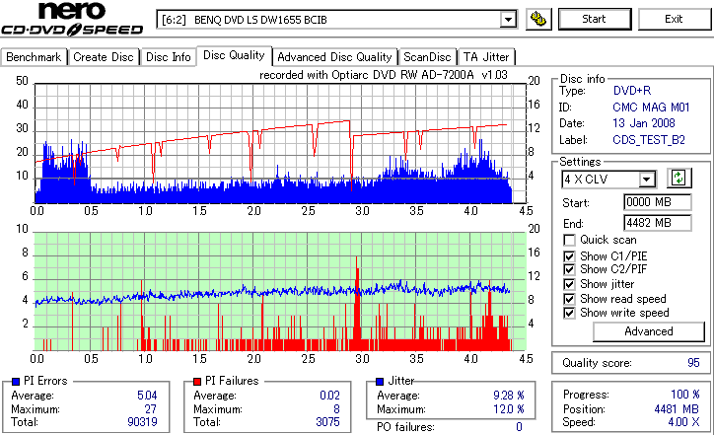Click the PI Failures average 0.02
Screen dimensions: 714x435
pyautogui.click(x=329, y=396)
